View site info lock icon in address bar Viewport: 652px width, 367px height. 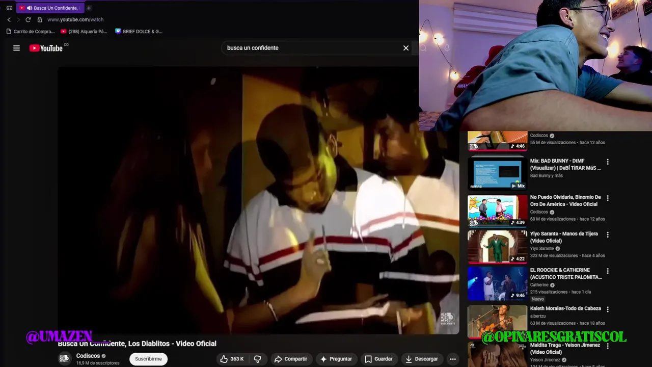(x=39, y=19)
